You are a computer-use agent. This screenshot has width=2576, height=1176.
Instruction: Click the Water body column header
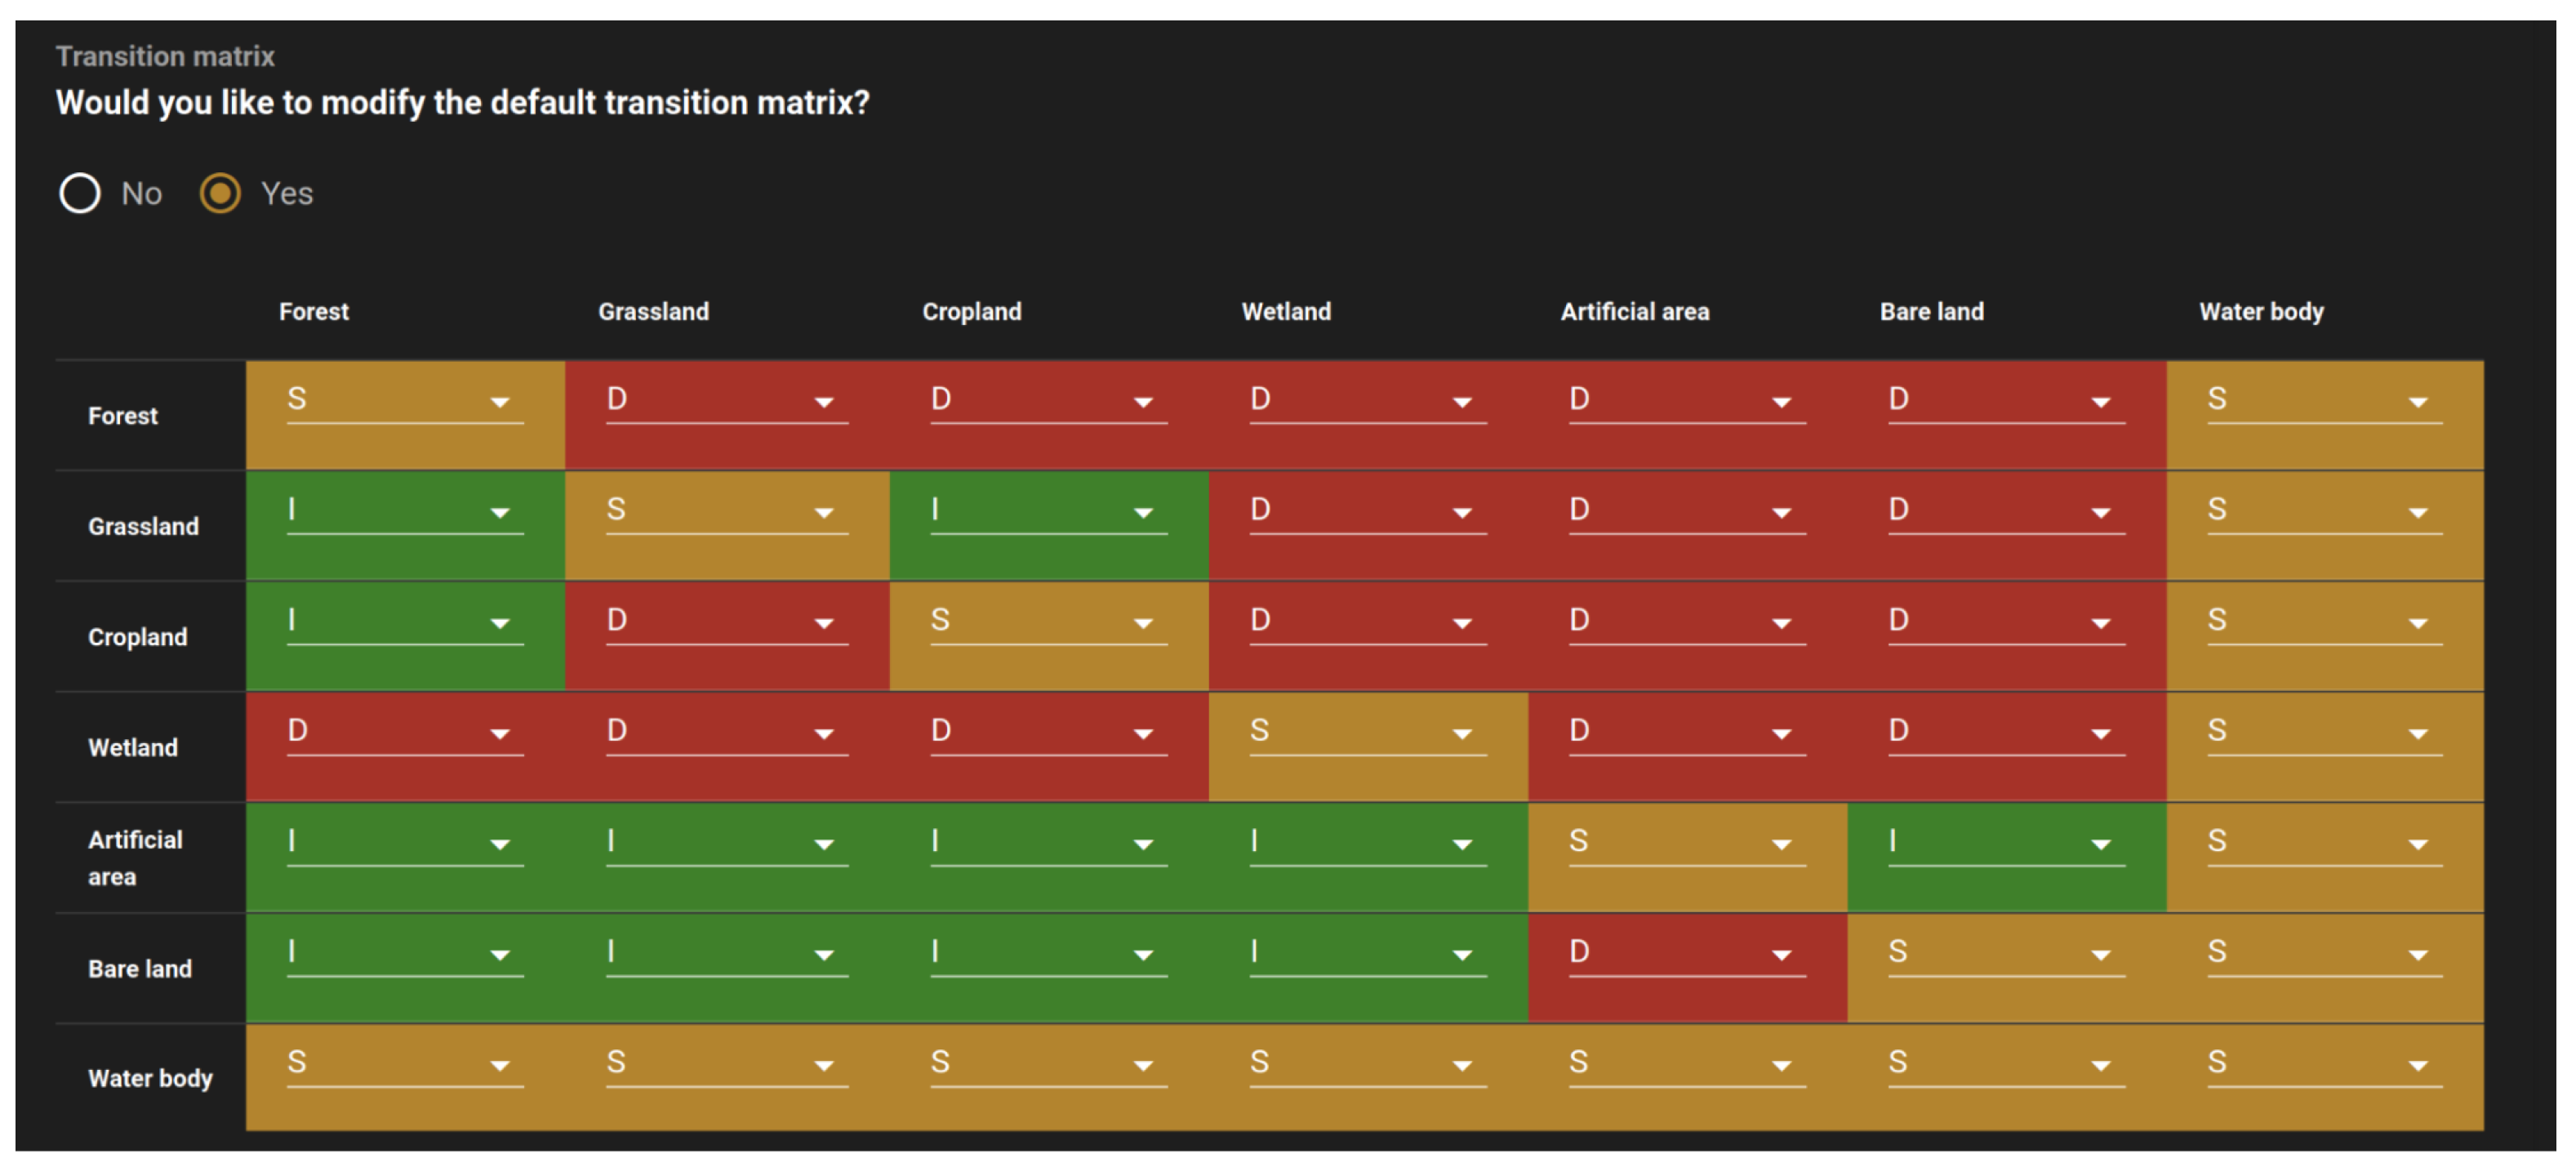pyautogui.click(x=2260, y=312)
